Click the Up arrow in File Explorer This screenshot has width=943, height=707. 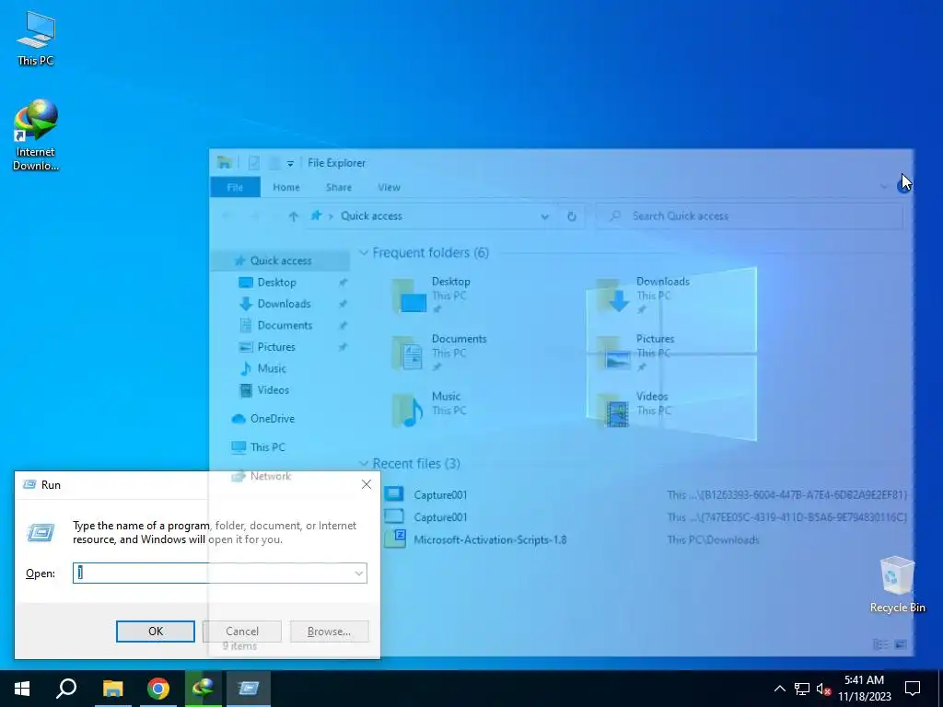[293, 216]
